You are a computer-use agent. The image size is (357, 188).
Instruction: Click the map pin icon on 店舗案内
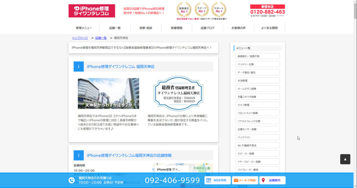point(263,180)
